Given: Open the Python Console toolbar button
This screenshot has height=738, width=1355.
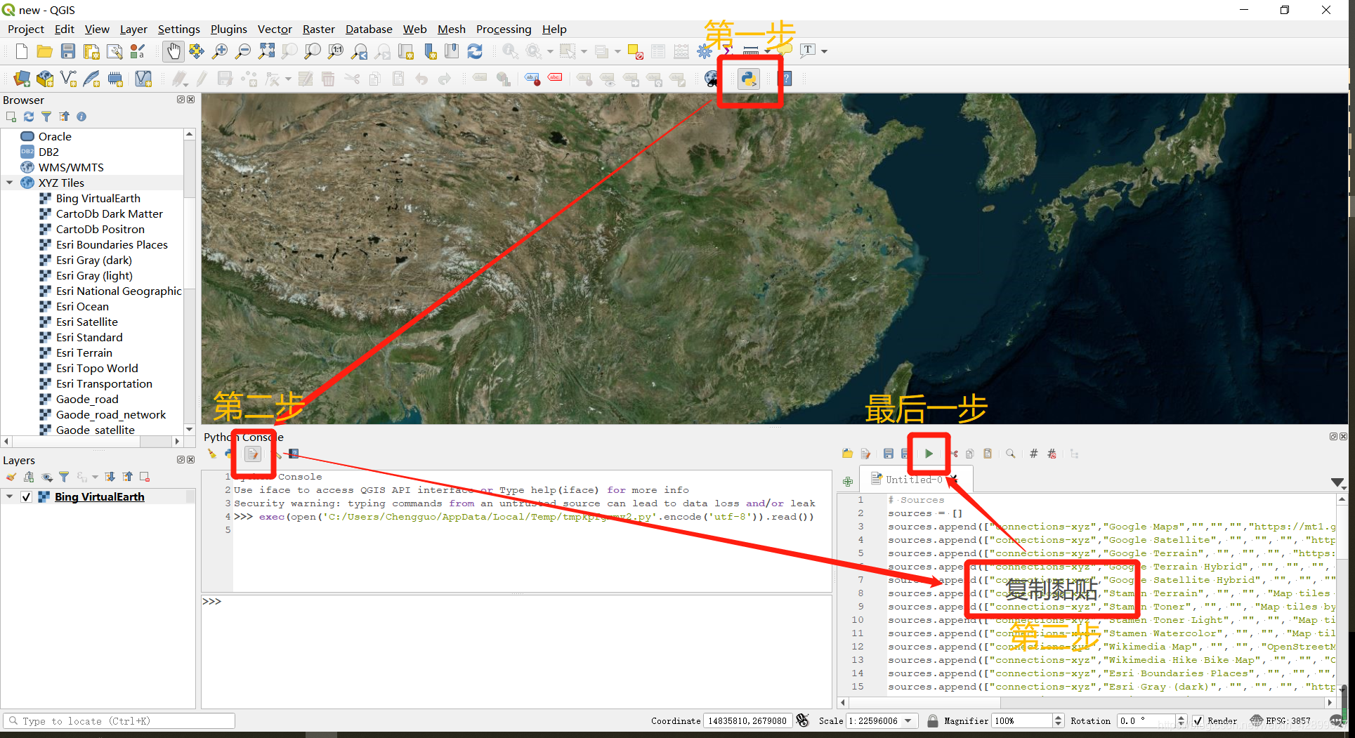Looking at the screenshot, I should pyautogui.click(x=749, y=79).
